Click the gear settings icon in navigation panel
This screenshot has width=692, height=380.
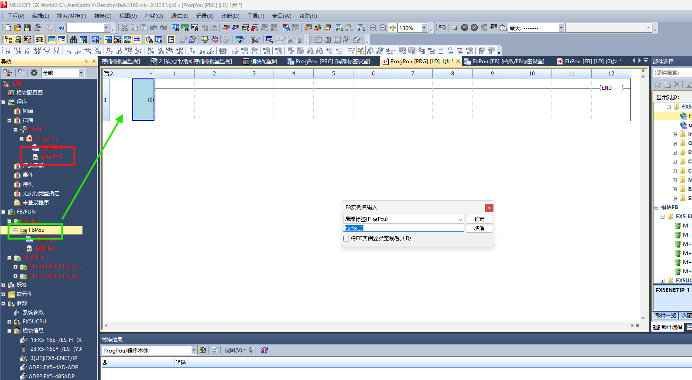click(x=34, y=73)
